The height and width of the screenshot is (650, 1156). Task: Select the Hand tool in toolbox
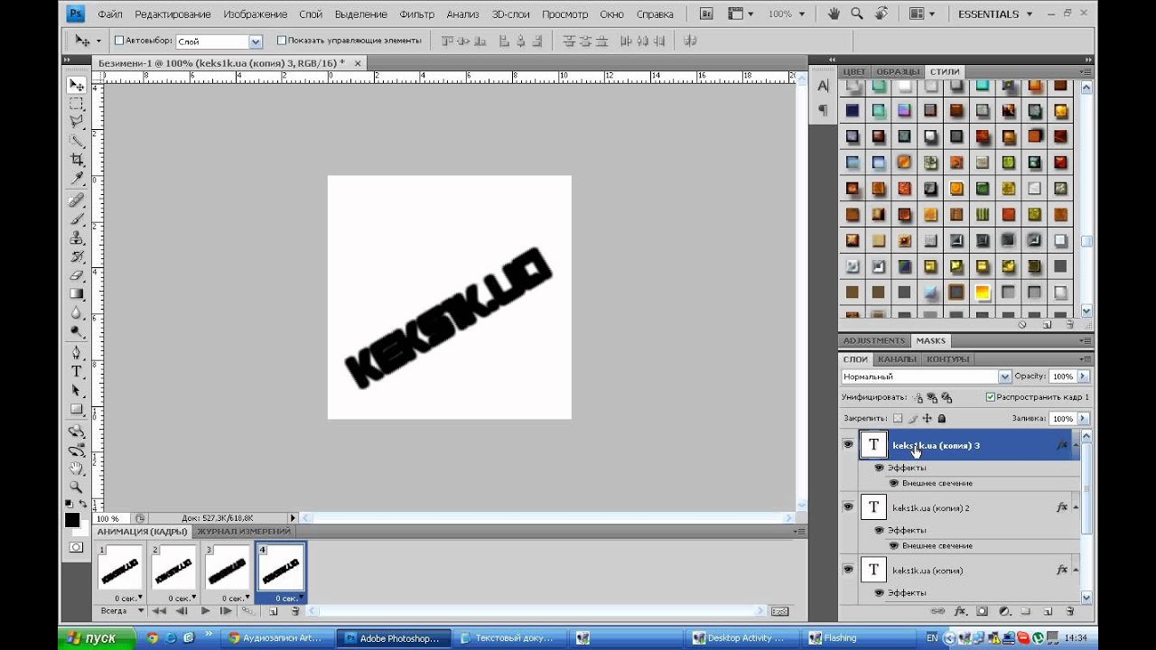(77, 469)
